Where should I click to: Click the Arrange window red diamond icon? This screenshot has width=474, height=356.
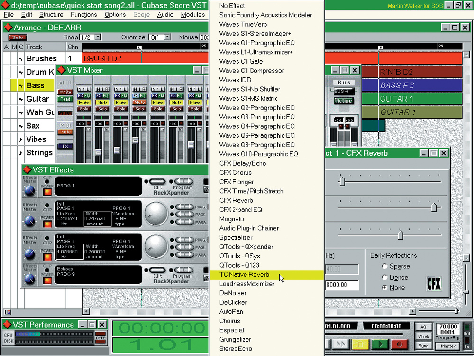[x=8, y=28]
